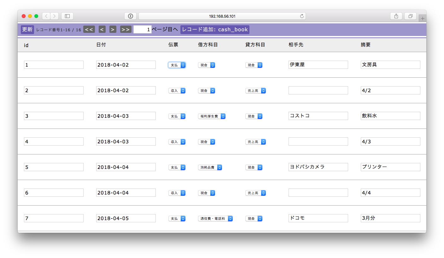The image size is (444, 258).
Task: Click the 相手先 field with 伊東屋
Action: pos(318,65)
